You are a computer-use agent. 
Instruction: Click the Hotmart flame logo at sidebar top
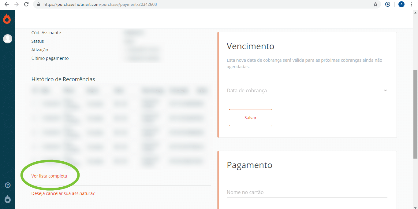[7, 19]
